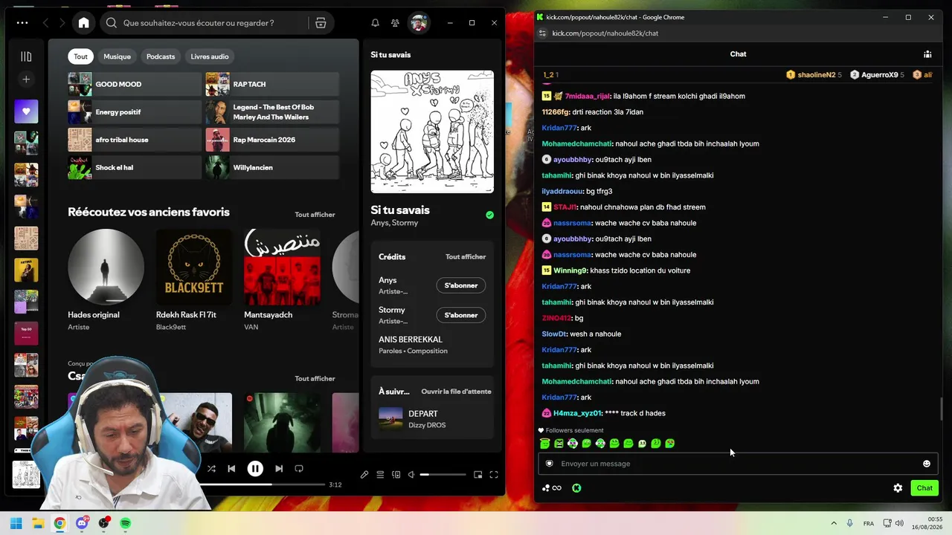Open Kick chat users list icon
This screenshot has width=952, height=535.
coord(927,54)
